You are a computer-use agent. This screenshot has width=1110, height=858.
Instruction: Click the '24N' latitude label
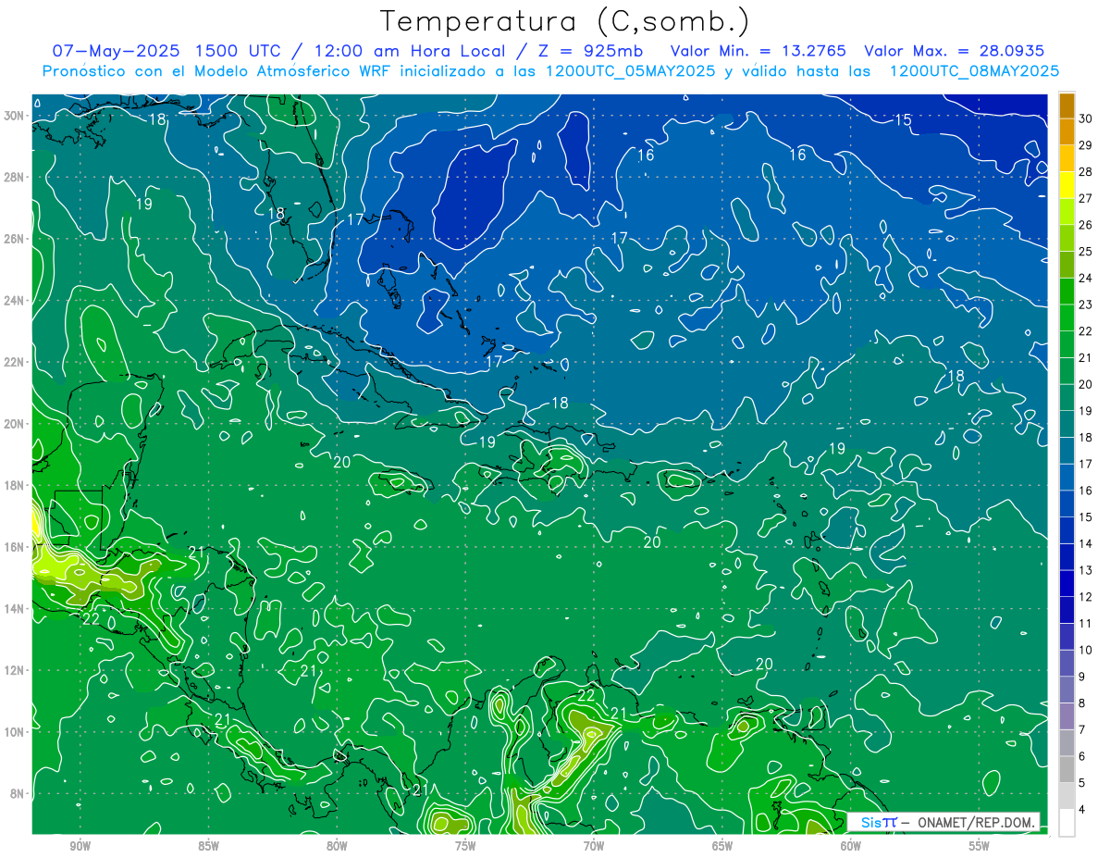(13, 301)
